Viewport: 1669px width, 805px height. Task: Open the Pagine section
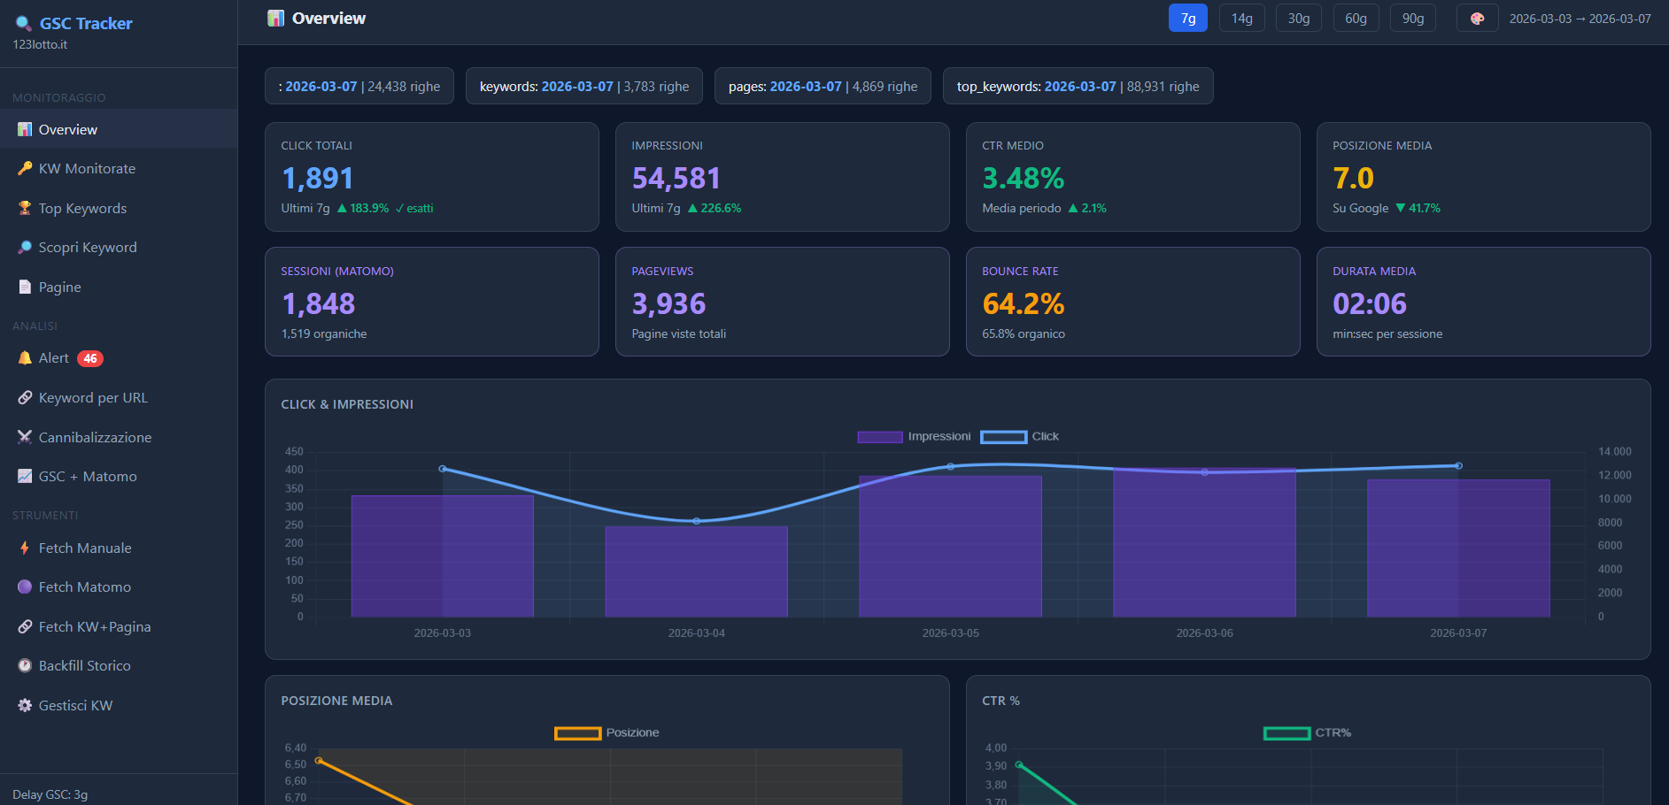[x=59, y=287]
